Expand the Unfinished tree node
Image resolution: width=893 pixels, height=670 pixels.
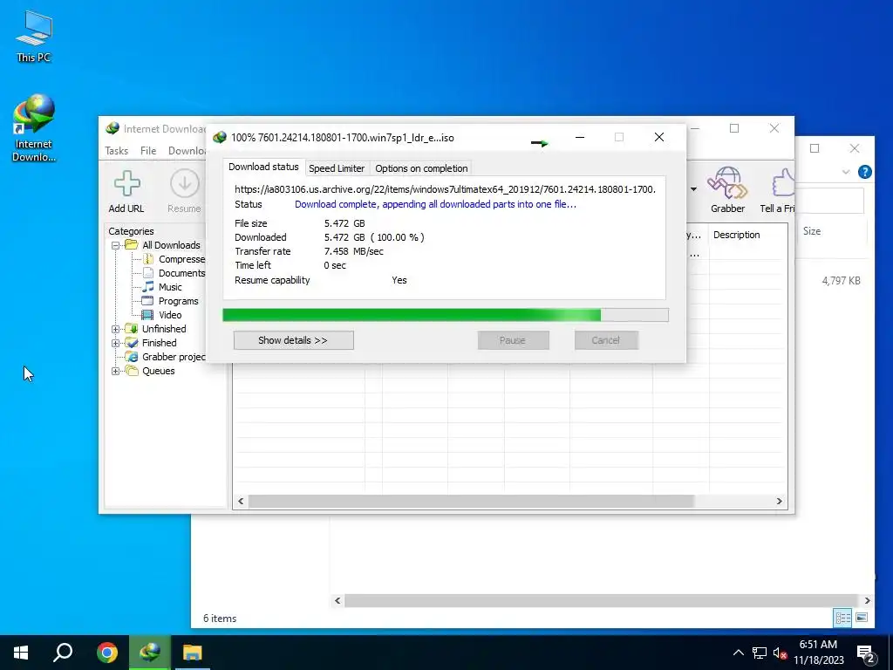click(116, 329)
